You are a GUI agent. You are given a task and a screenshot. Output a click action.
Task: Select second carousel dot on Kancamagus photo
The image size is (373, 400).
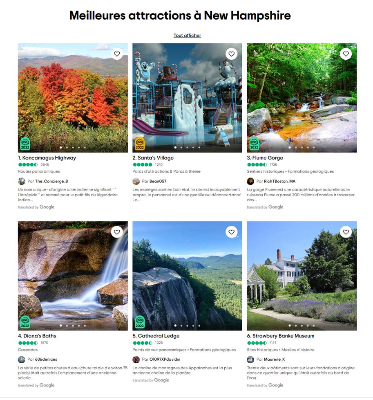67,148
